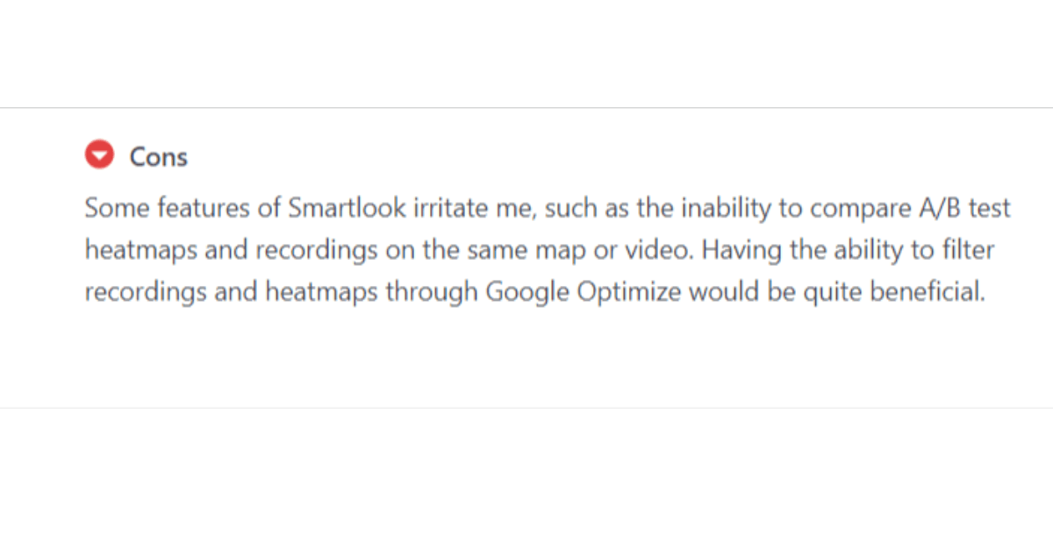The height and width of the screenshot is (551, 1053).
Task: Select the phrase "Google Optimize"
Action: point(584,292)
